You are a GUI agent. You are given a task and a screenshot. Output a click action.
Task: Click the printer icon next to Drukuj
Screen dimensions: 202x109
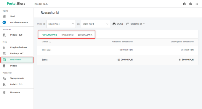[114, 24]
